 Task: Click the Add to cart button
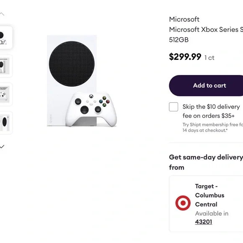pyautogui.click(x=206, y=85)
